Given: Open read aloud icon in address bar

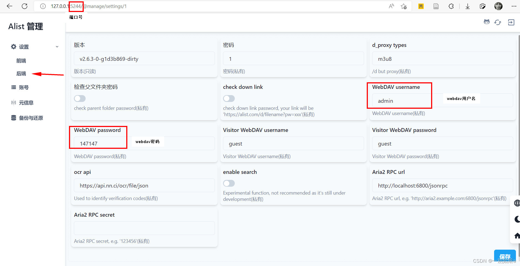Looking at the screenshot, I should 391,6.
